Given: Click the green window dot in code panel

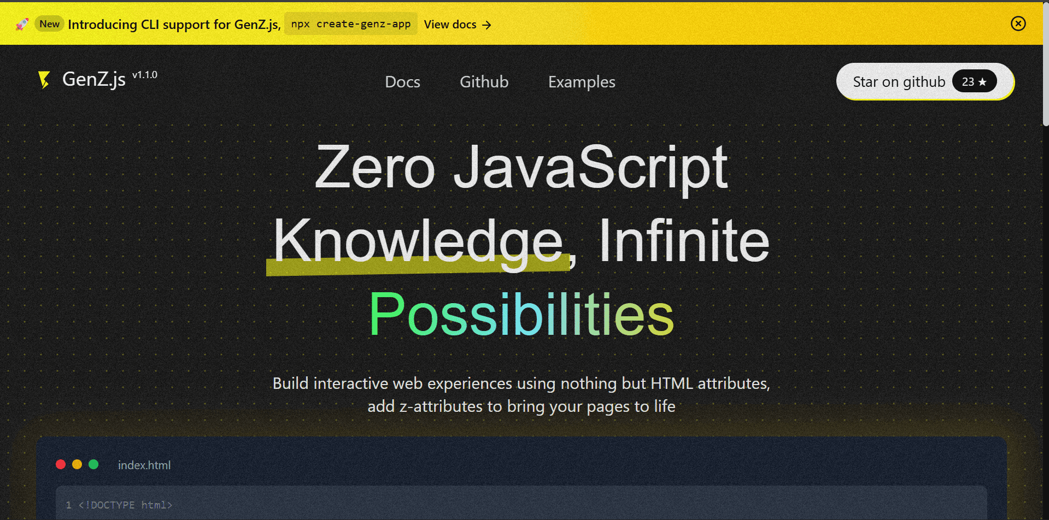Looking at the screenshot, I should pyautogui.click(x=93, y=464).
